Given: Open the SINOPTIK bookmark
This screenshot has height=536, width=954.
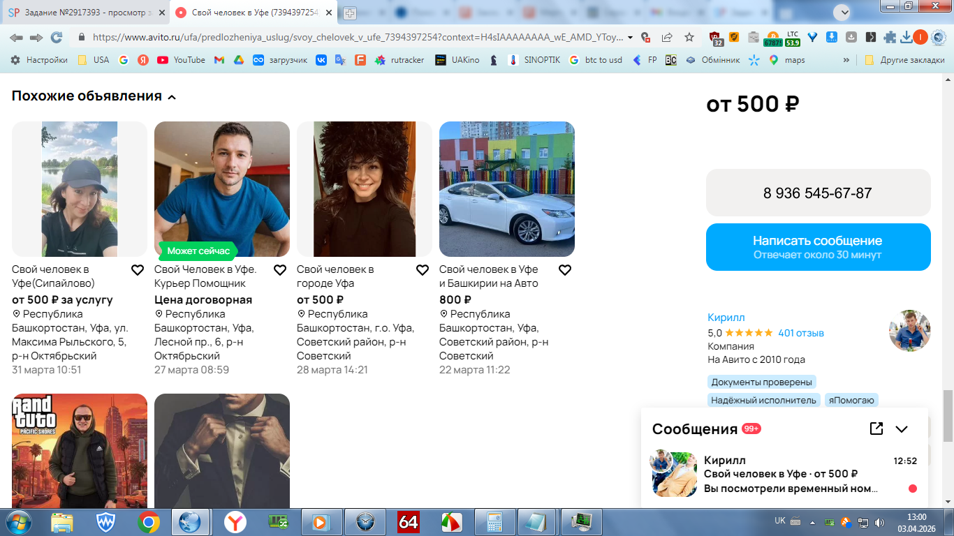Looking at the screenshot, I should [534, 60].
